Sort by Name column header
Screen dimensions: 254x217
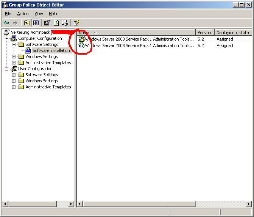[136, 33]
